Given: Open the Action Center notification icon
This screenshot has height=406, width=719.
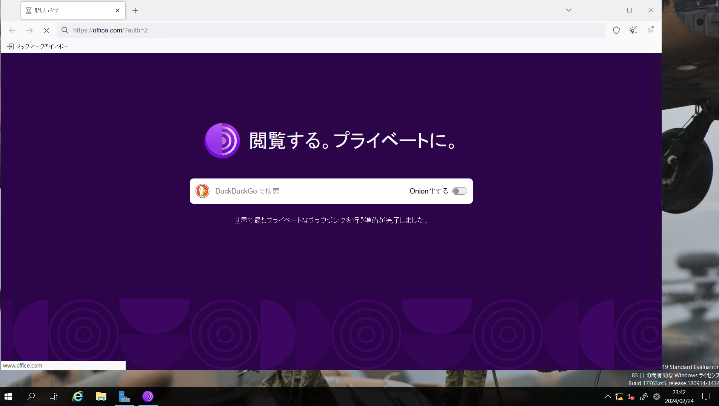Looking at the screenshot, I should (x=707, y=397).
